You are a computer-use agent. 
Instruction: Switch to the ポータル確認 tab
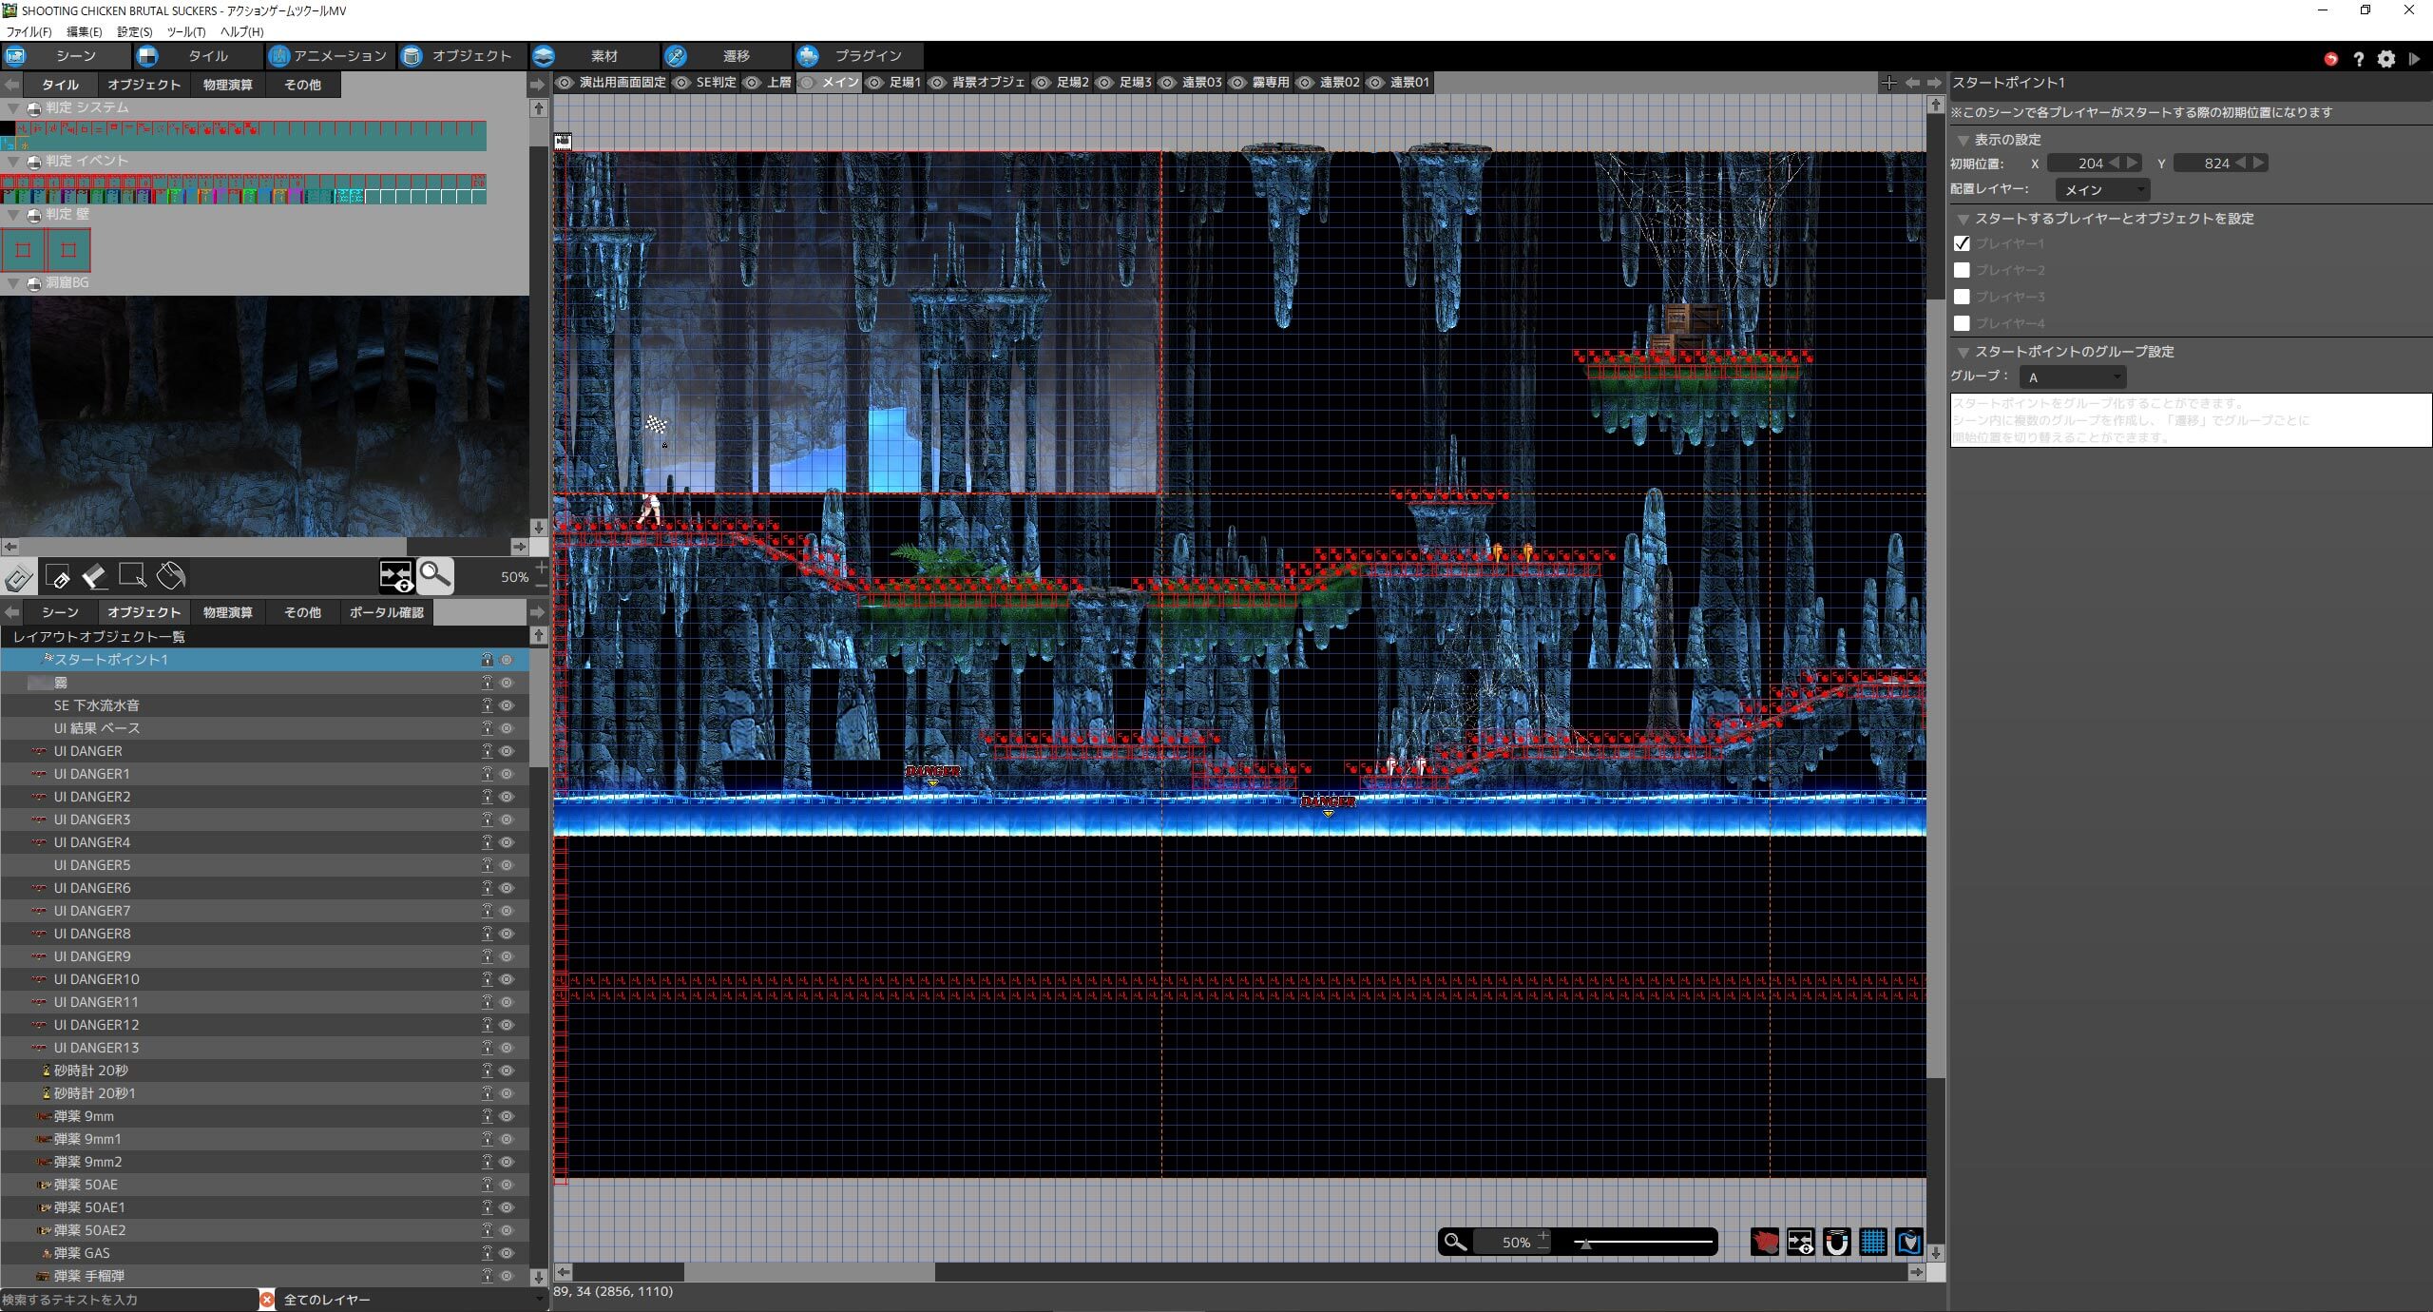tap(386, 612)
